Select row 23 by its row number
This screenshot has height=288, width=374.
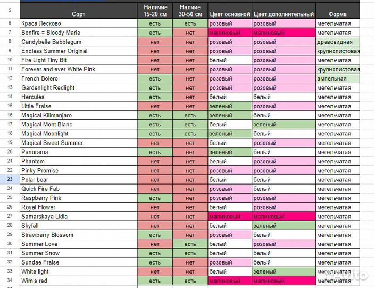(10, 180)
